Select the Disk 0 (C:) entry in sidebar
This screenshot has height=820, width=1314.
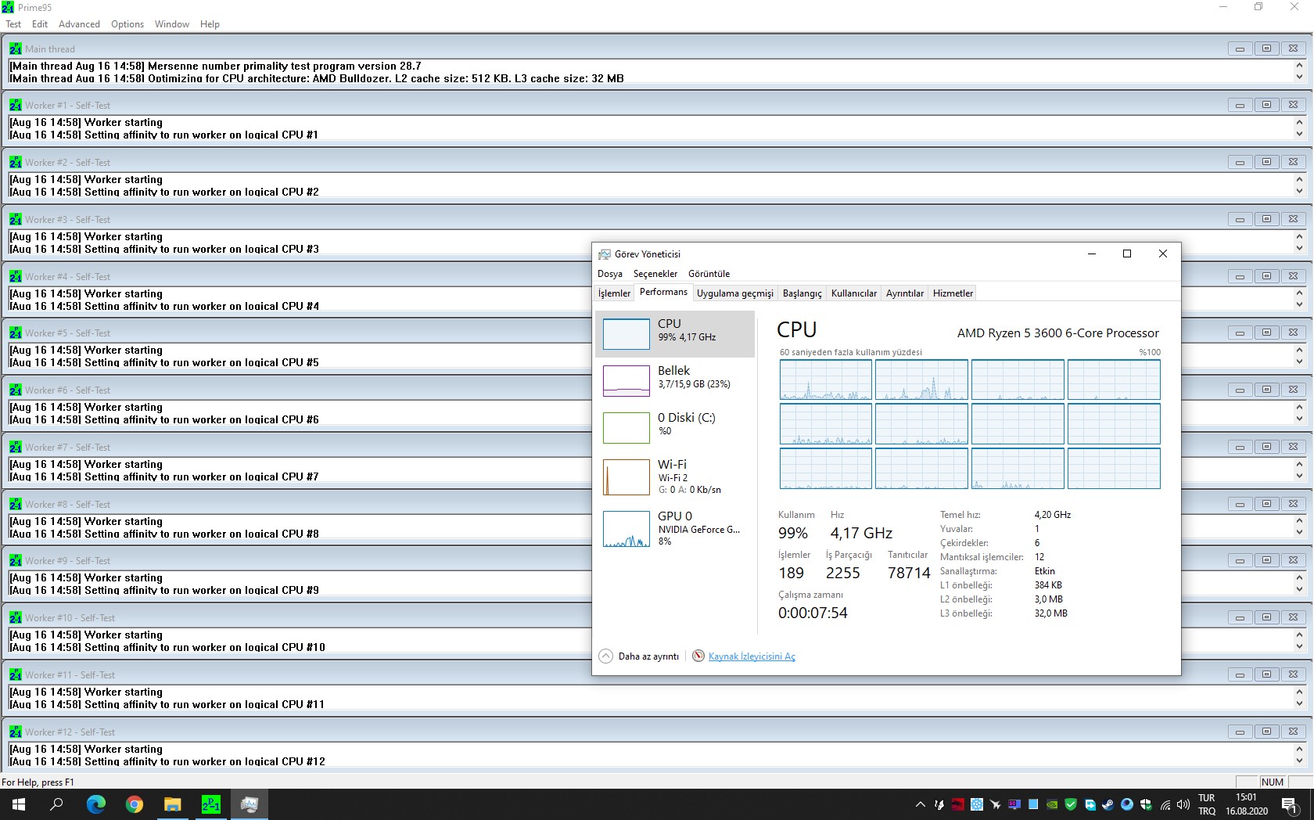click(x=675, y=428)
